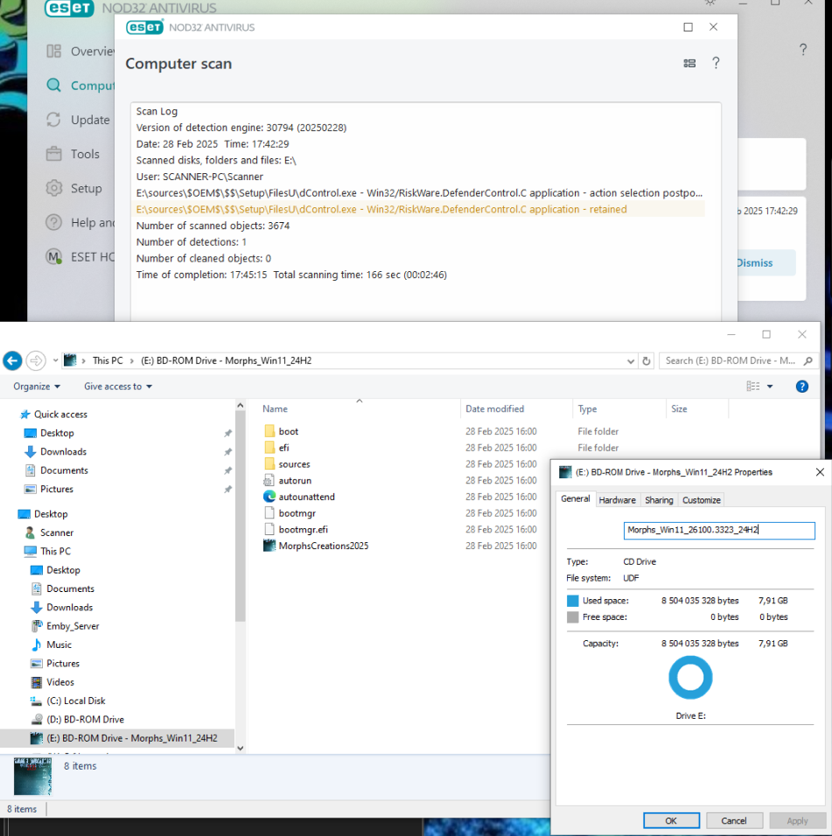The height and width of the screenshot is (836, 832).
Task: Close the drive Properties dialog
Action: click(x=821, y=472)
